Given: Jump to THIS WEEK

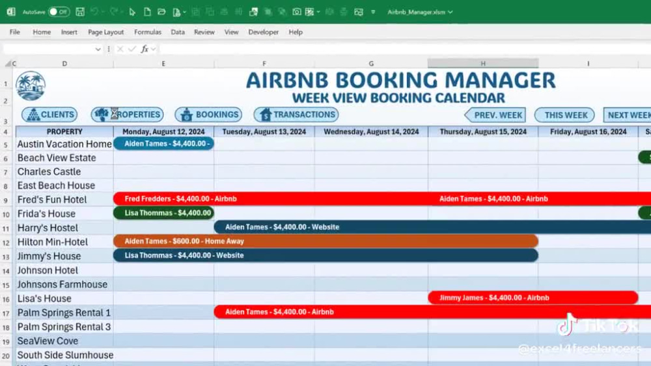Looking at the screenshot, I should pos(564,115).
